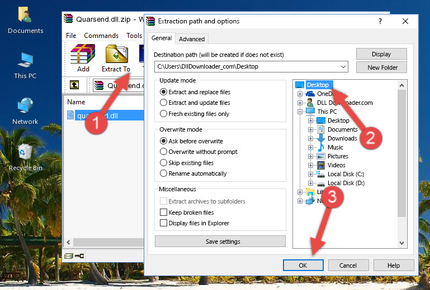Click the OneDrive cloud icon in tree
Screen dimensions: 430x290
pyautogui.click(x=310, y=94)
